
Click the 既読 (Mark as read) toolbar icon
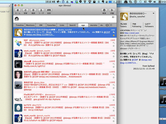click(x=33, y=10)
